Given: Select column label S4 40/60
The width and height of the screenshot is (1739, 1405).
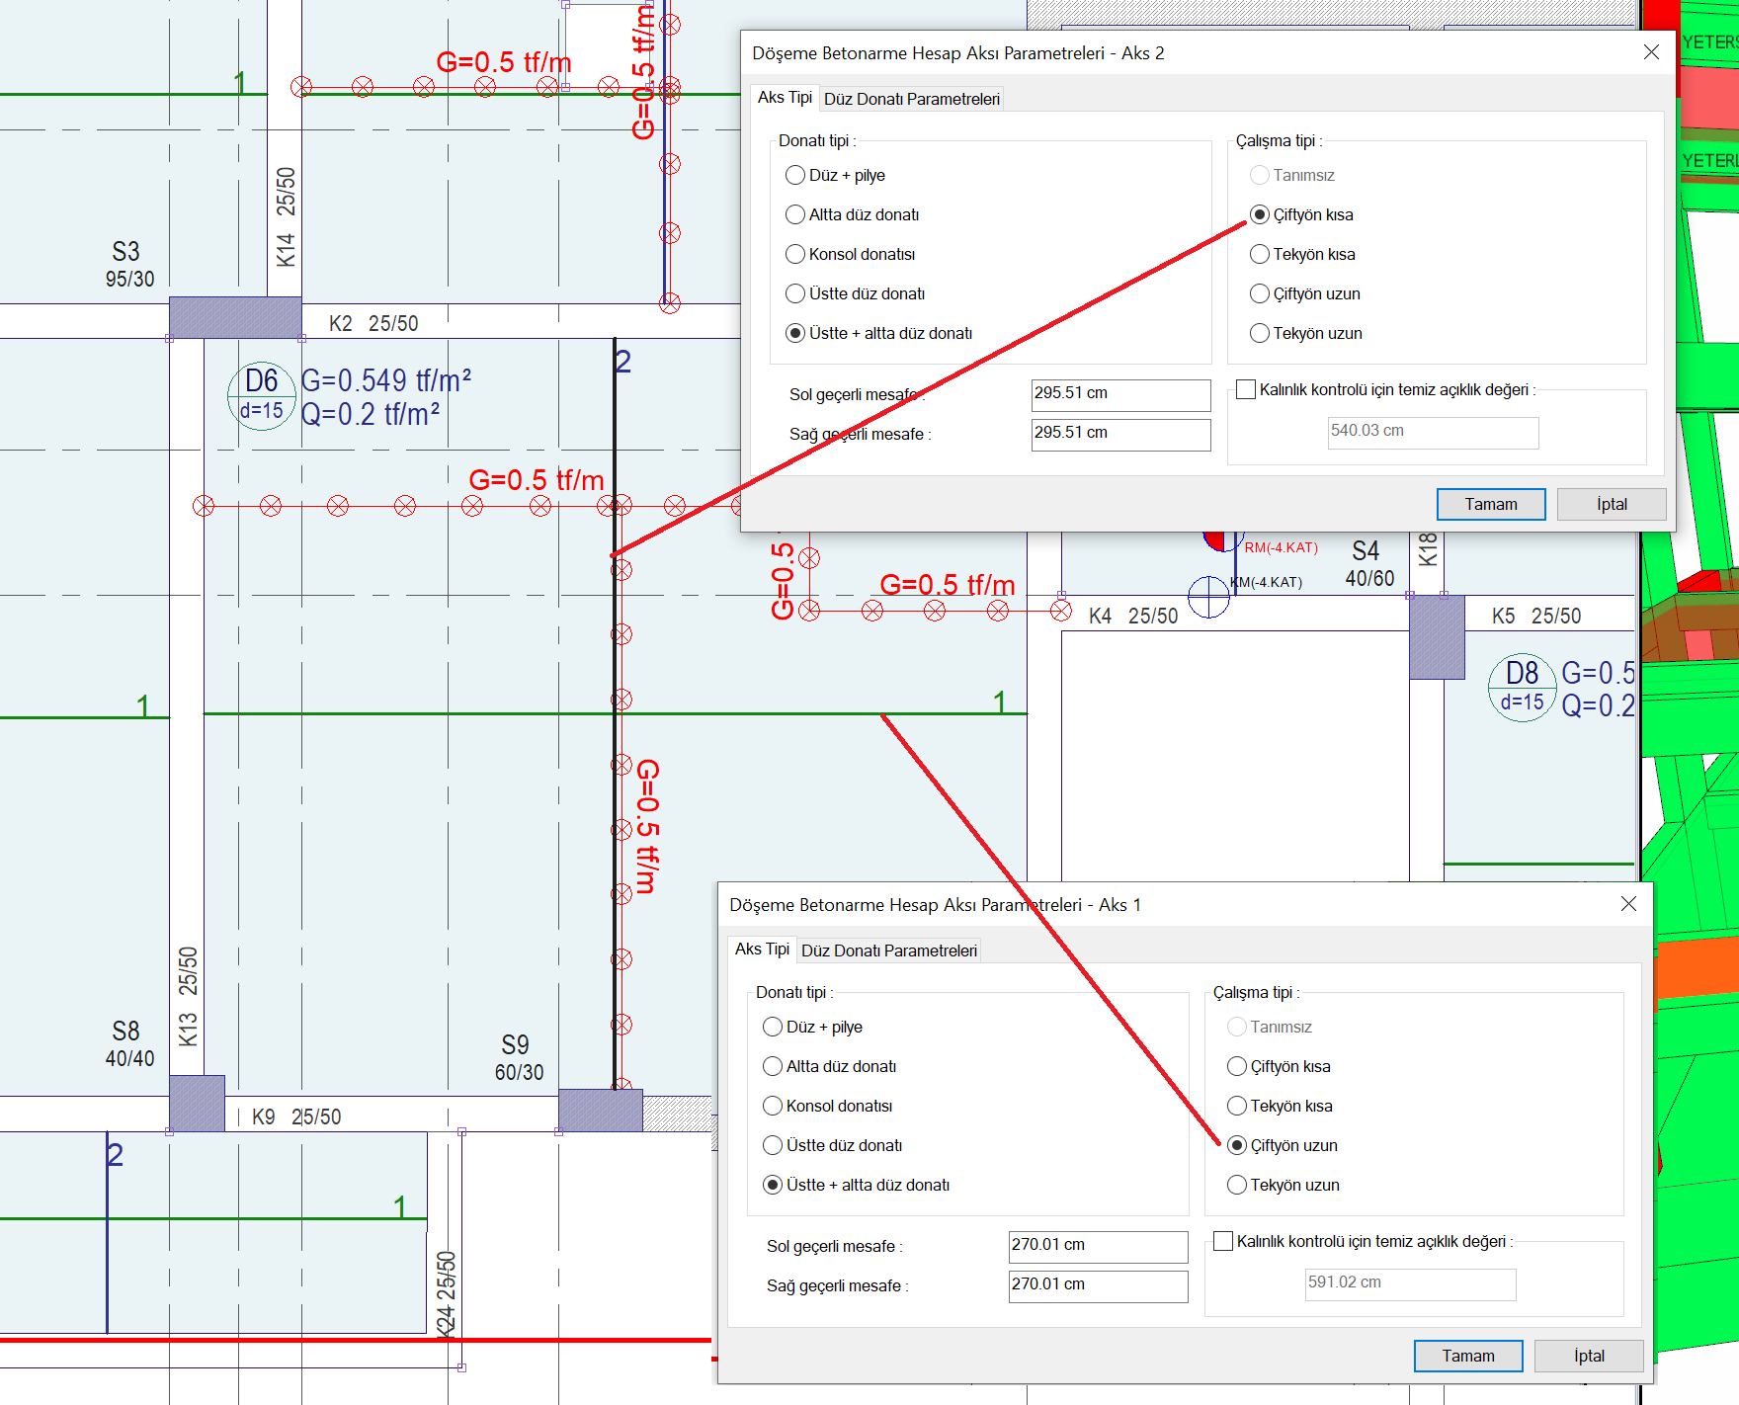Looking at the screenshot, I should [x=1369, y=563].
